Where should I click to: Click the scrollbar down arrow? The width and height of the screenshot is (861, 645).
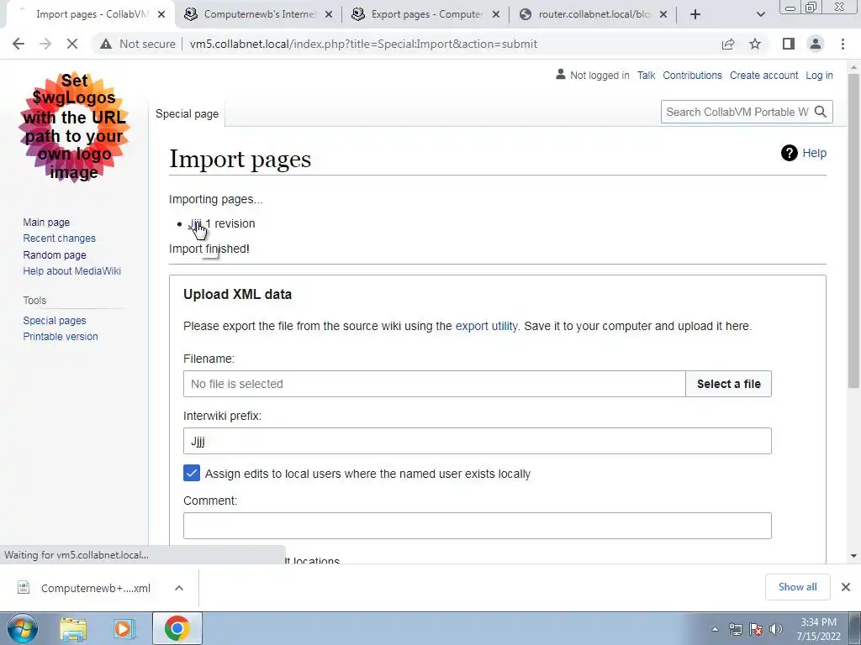[x=853, y=556]
